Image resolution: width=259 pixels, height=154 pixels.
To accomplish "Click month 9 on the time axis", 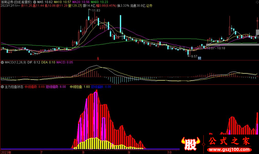I will point(129,152).
